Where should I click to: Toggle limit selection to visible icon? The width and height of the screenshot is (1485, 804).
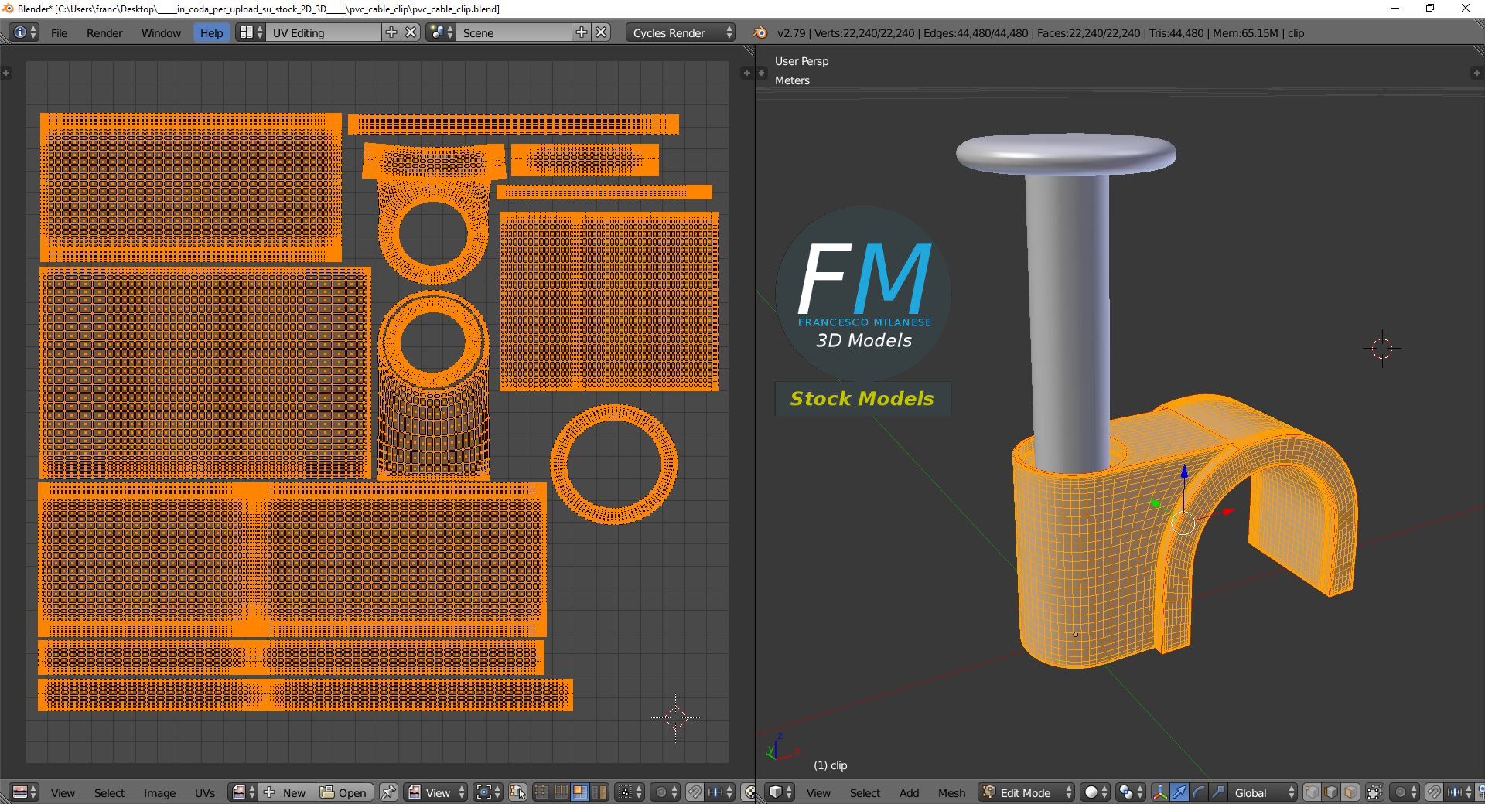click(1374, 792)
